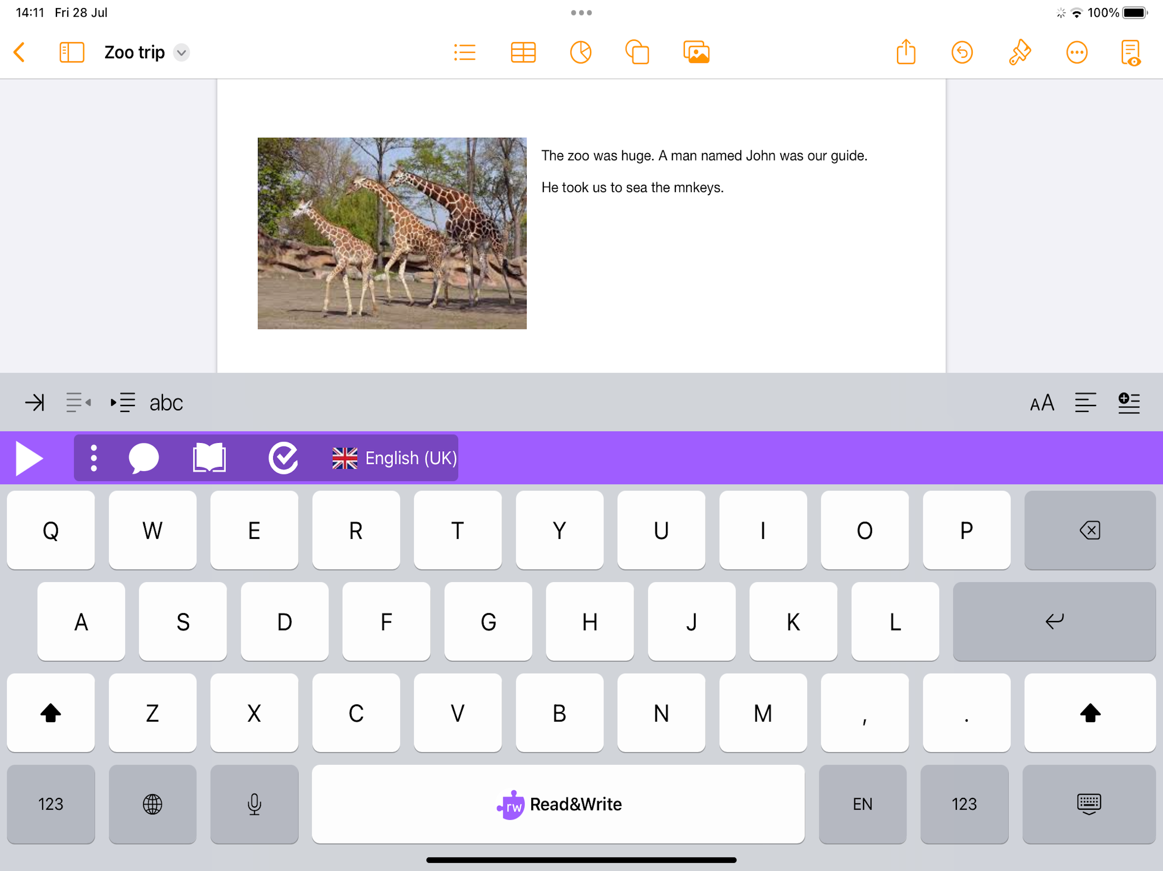The width and height of the screenshot is (1163, 871).
Task: Switch to numbers with right 123 key
Action: pyautogui.click(x=965, y=804)
